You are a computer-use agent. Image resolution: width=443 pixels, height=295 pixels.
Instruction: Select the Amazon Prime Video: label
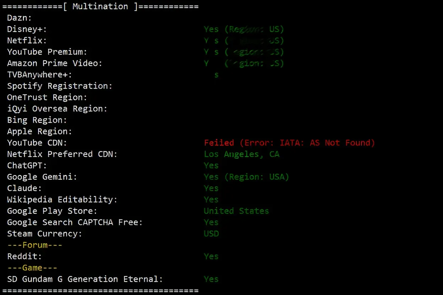[55, 63]
